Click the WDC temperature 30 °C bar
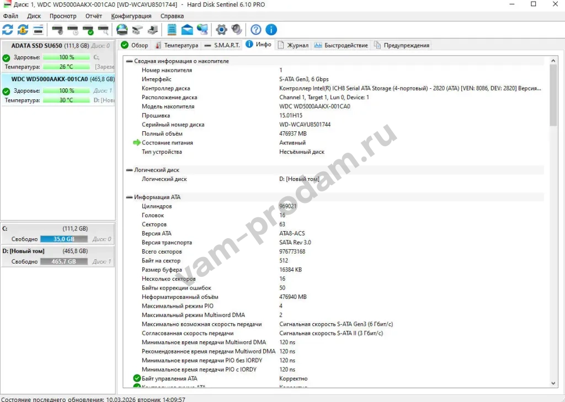Viewport: 565px width, 402px height. coord(66,100)
